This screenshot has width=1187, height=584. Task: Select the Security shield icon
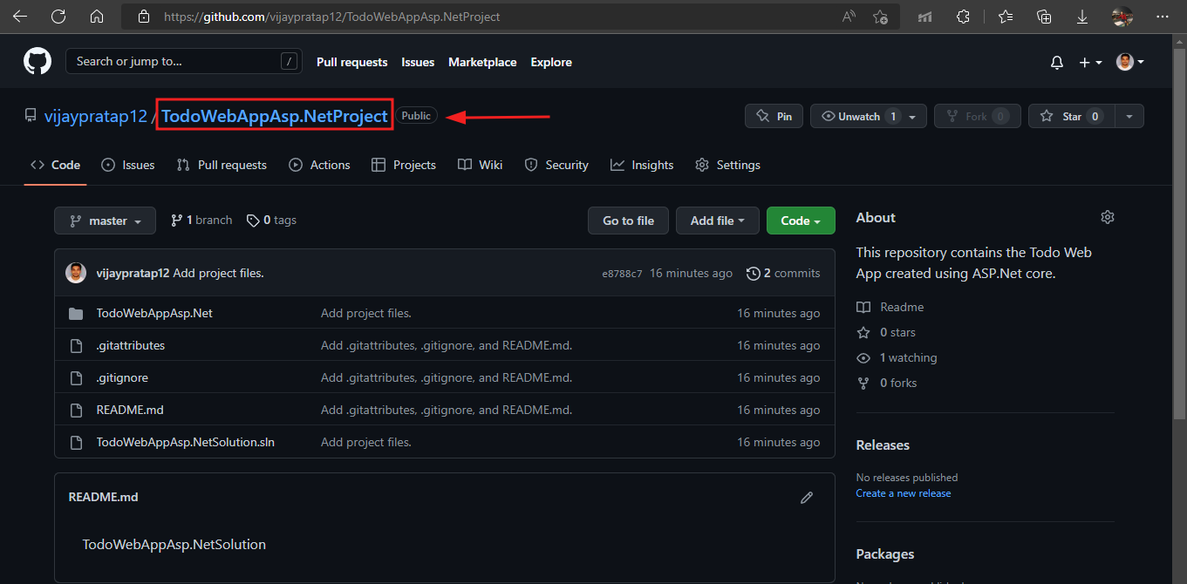(530, 164)
